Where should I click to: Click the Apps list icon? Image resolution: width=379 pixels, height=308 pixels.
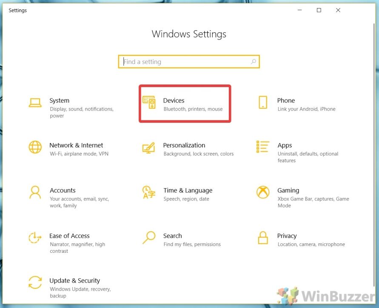262,147
